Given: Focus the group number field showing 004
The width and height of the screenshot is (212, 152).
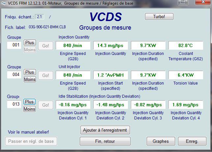Looking at the screenshot, I should tap(14, 75).
